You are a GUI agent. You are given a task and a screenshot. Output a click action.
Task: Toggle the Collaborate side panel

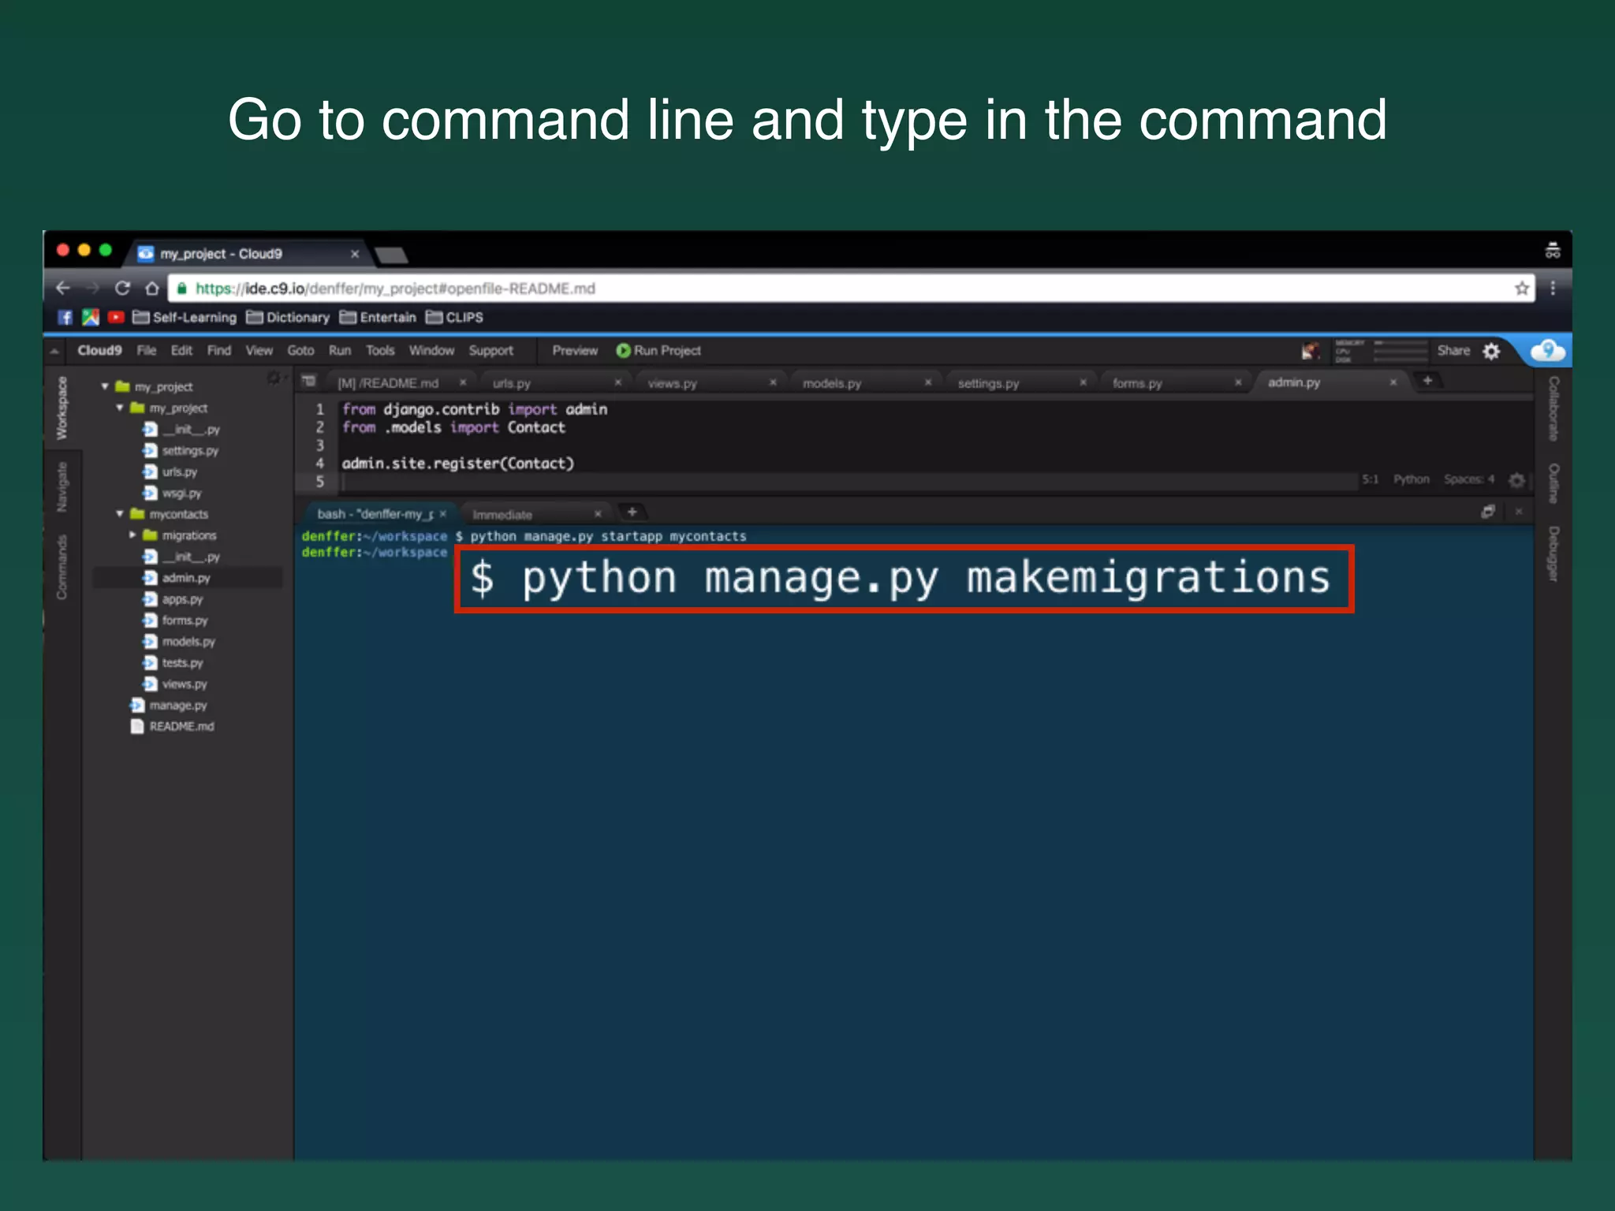point(1553,408)
